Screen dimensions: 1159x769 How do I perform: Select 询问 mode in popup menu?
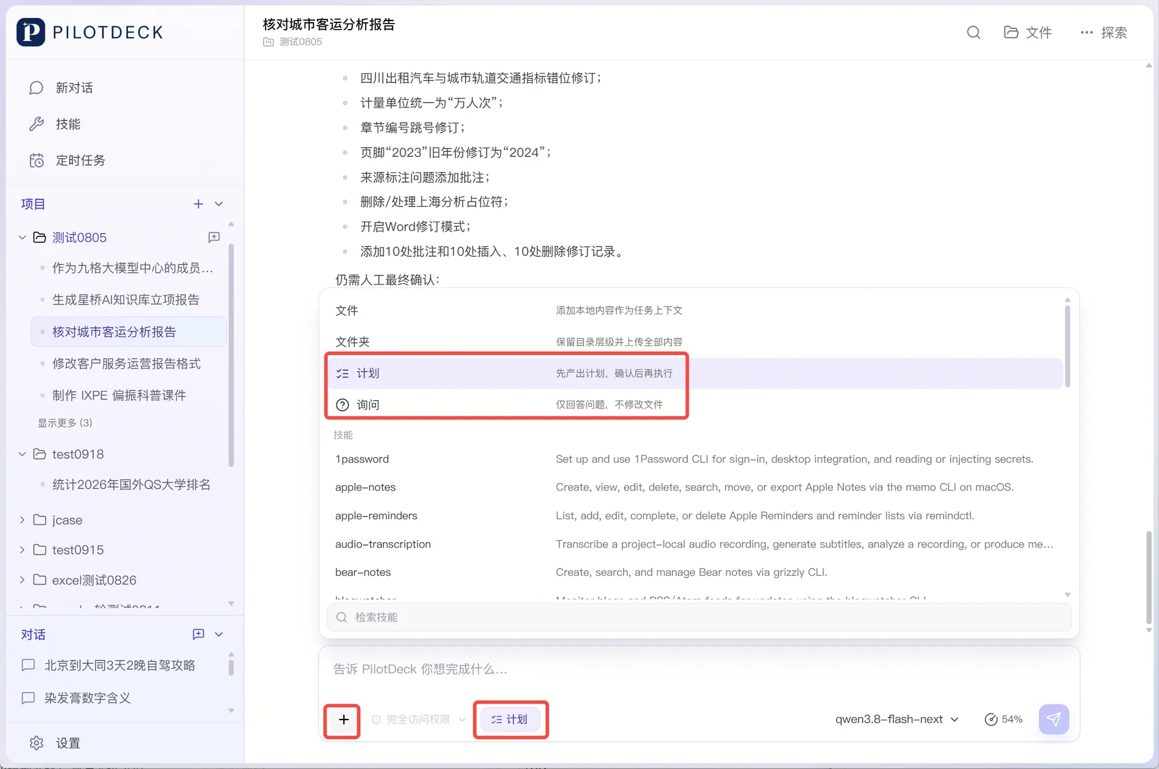[x=694, y=404]
